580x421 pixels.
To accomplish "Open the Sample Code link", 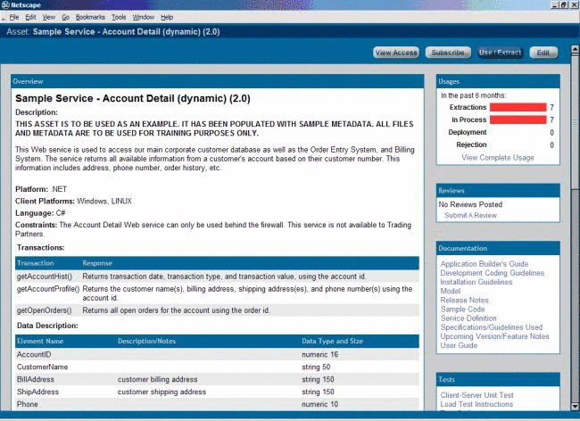I will pos(462,309).
